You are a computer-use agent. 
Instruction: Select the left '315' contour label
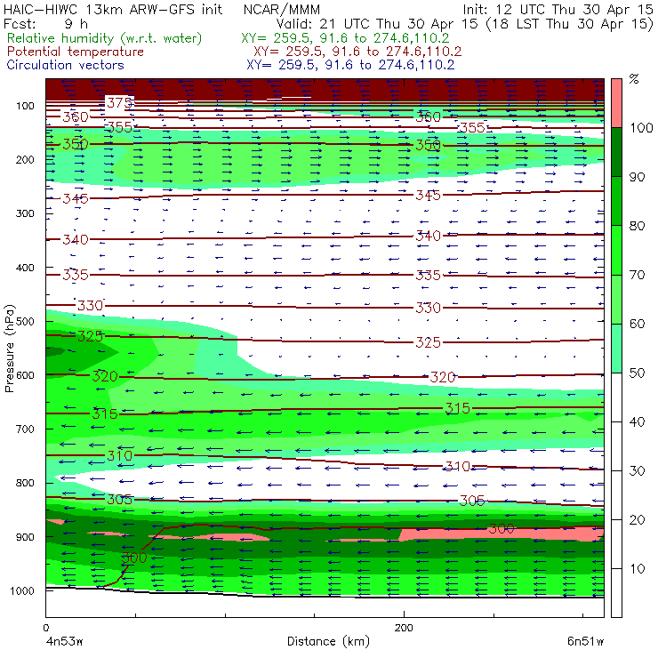tap(105, 413)
